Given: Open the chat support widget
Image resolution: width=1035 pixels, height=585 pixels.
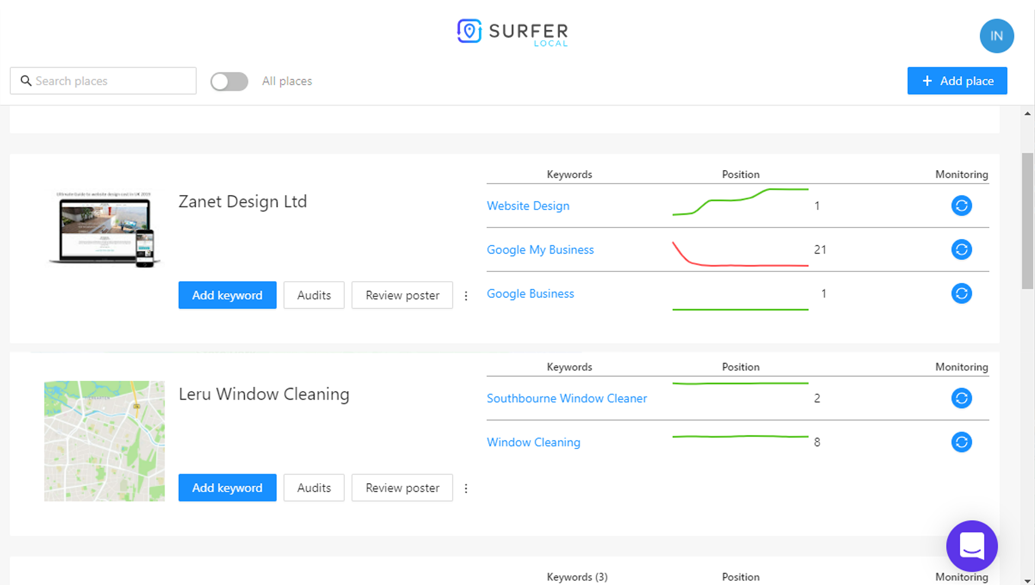Looking at the screenshot, I should click(972, 546).
